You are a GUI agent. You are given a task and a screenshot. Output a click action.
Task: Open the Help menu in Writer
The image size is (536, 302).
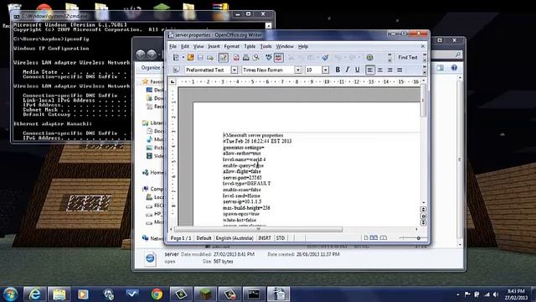pos(303,46)
